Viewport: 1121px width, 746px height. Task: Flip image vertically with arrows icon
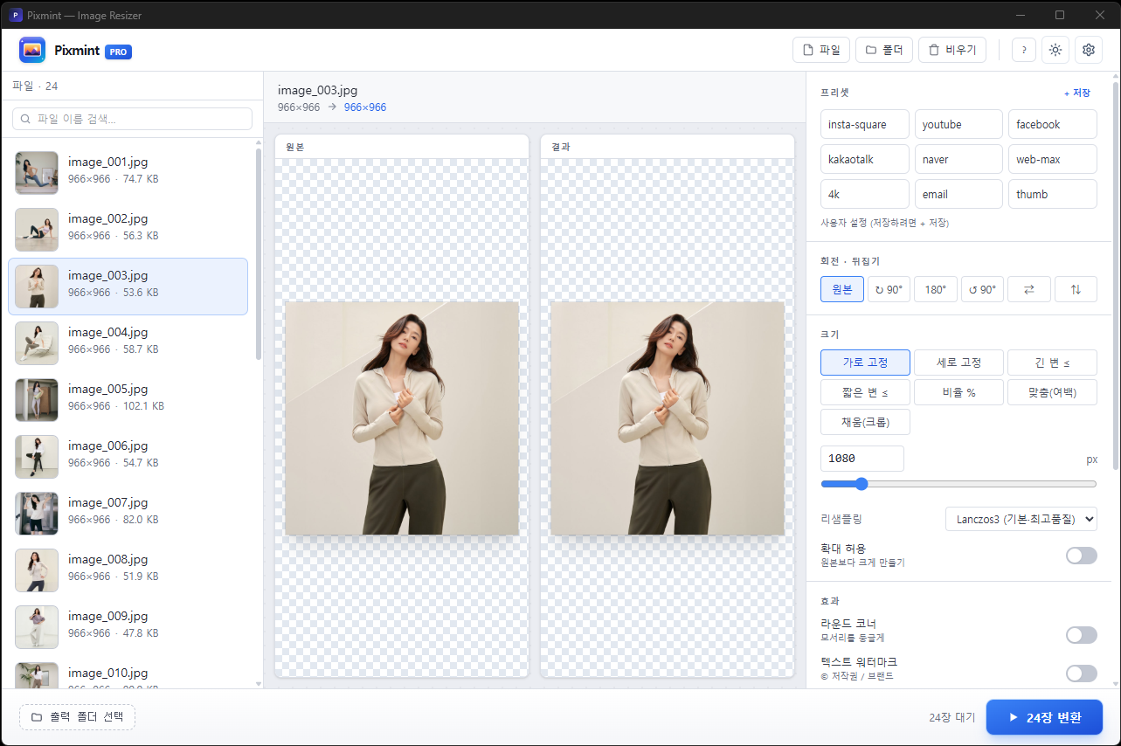[1076, 289]
